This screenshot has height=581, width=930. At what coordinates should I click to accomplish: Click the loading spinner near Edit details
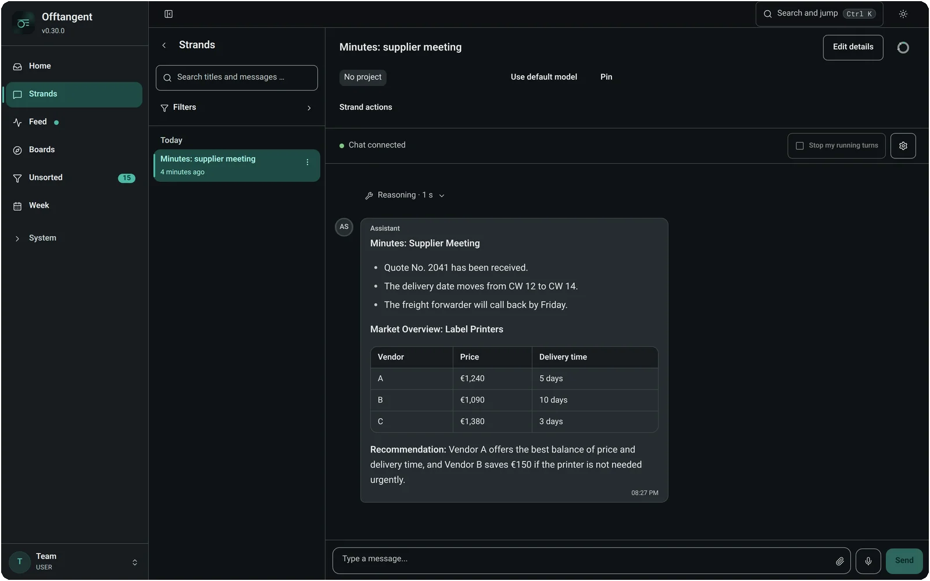(x=903, y=48)
